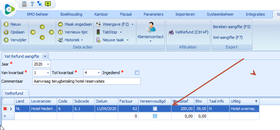This screenshot has width=280, height=130.
Task: Click the Uitleg column filter arrow
Action: pyautogui.click(x=256, y=101)
